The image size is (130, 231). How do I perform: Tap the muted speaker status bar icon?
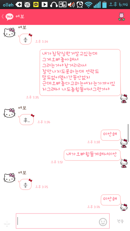point(71,5)
